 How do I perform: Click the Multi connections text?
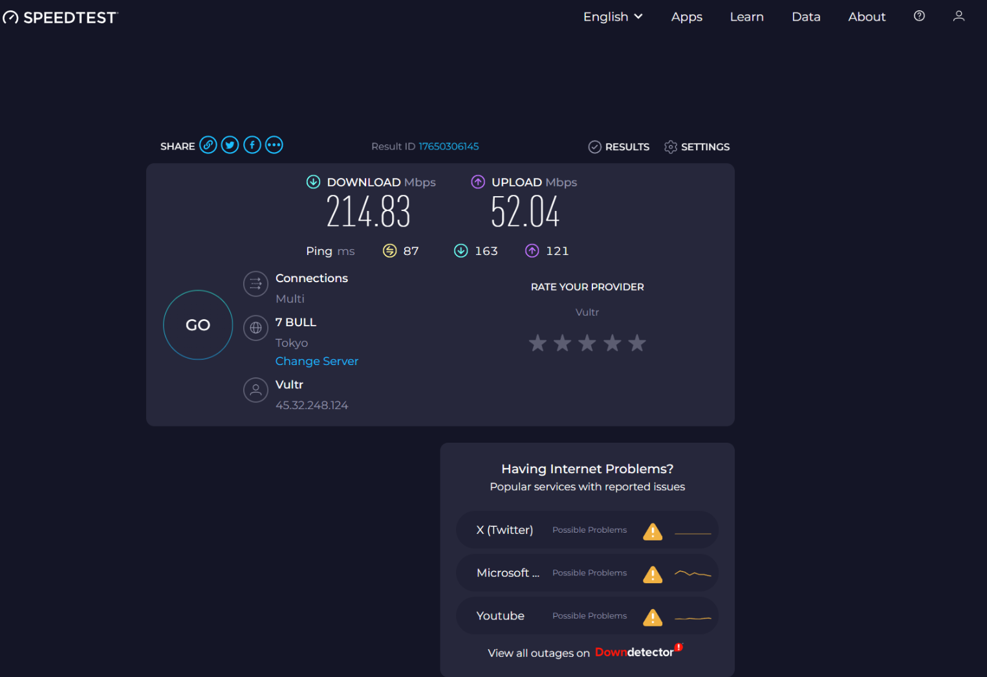[290, 298]
